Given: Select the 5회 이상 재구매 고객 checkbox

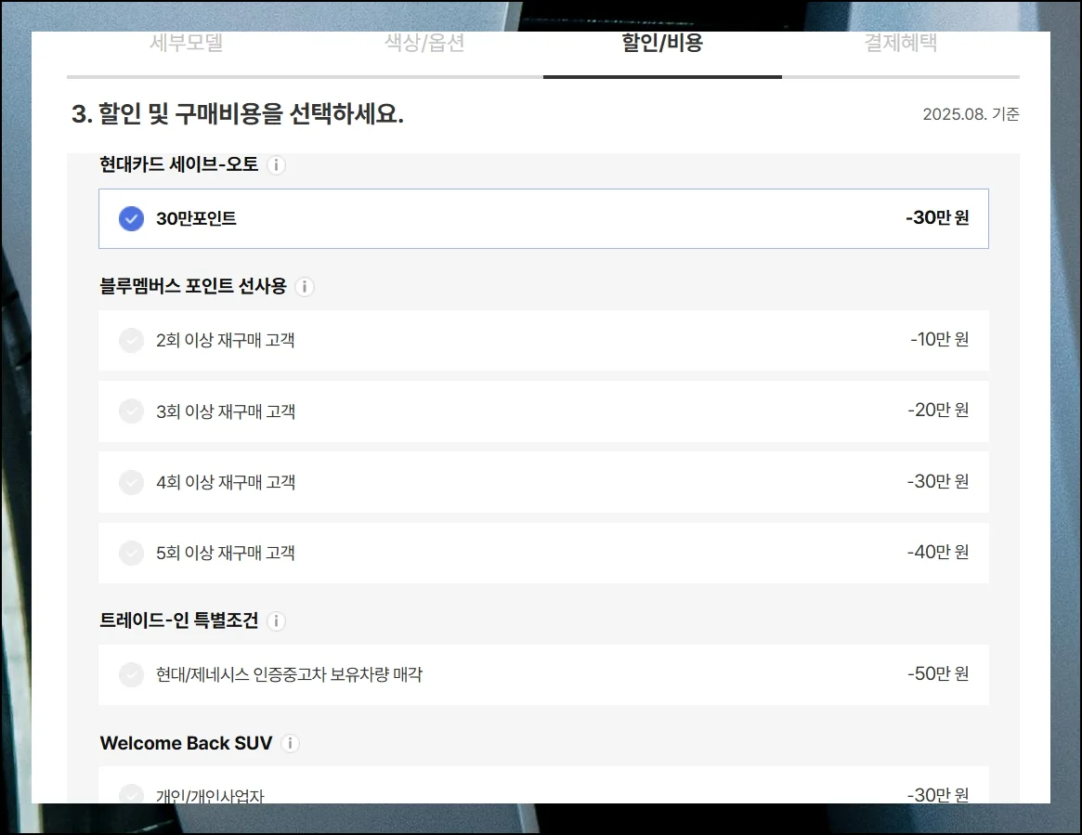Looking at the screenshot, I should pos(132,554).
